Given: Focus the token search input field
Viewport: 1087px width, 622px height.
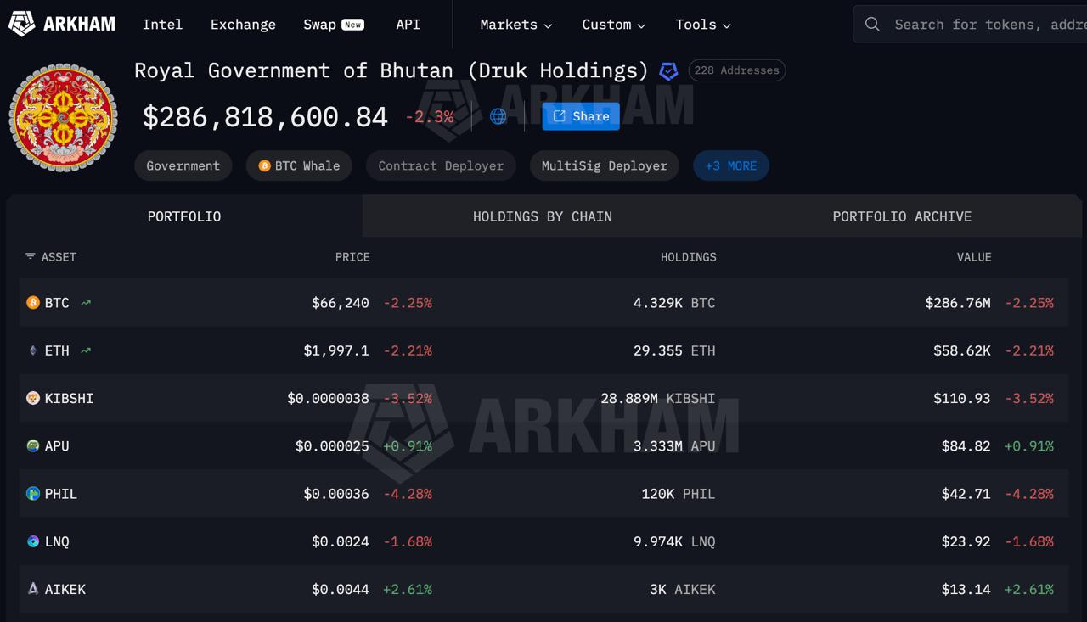Looking at the screenshot, I should pos(985,25).
